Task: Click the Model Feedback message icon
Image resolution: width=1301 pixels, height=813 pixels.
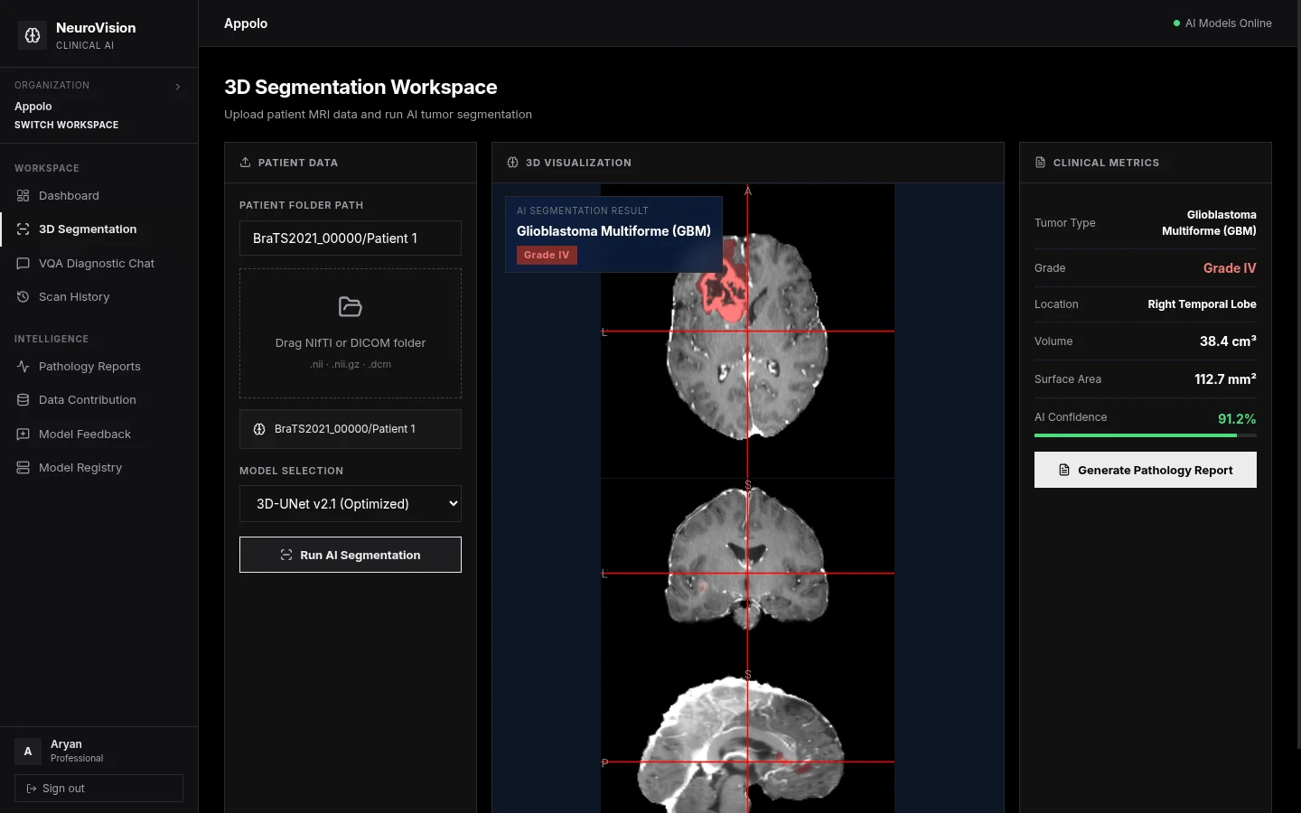Action: (x=23, y=435)
